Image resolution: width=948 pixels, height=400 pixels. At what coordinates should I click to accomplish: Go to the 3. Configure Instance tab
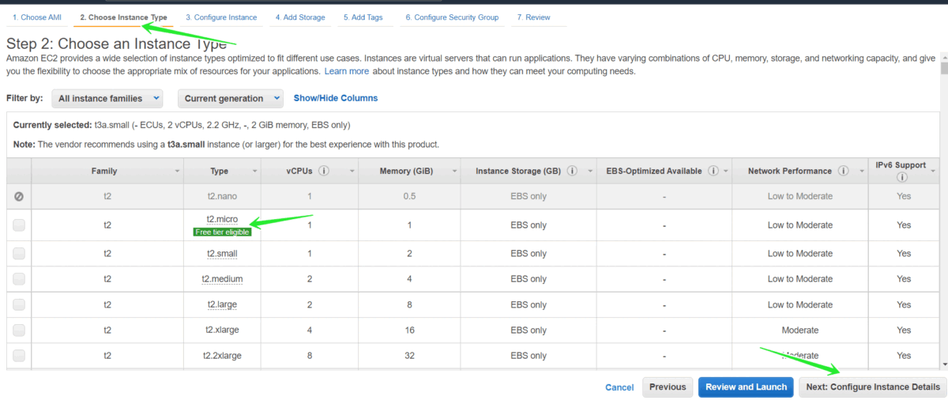221,17
